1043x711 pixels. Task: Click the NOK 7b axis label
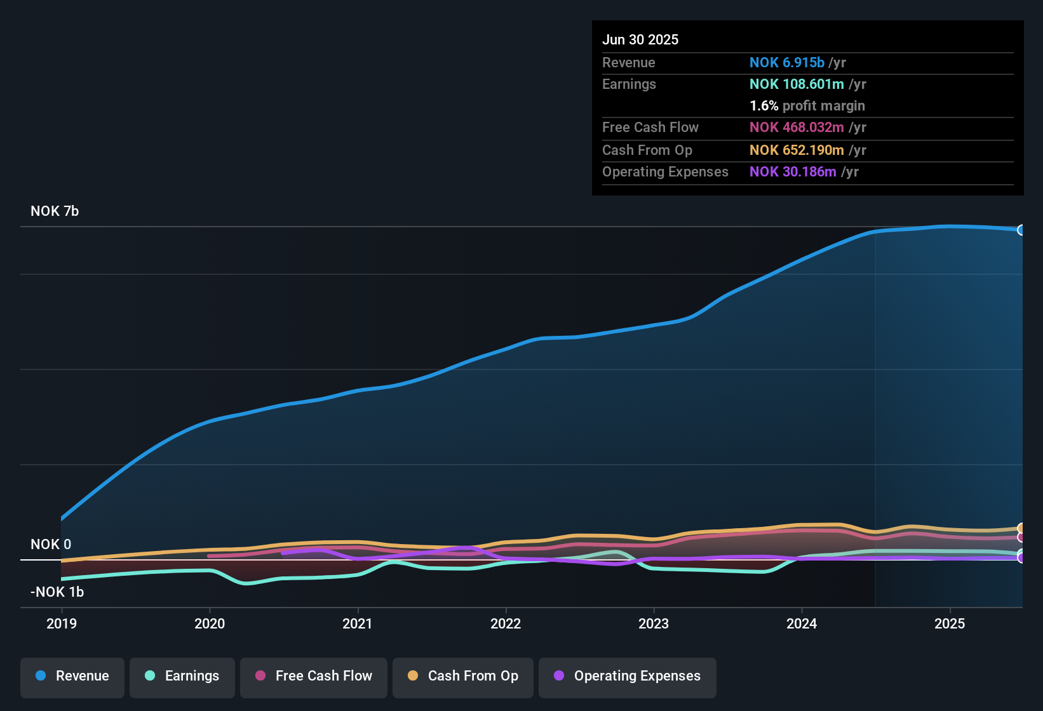click(55, 211)
